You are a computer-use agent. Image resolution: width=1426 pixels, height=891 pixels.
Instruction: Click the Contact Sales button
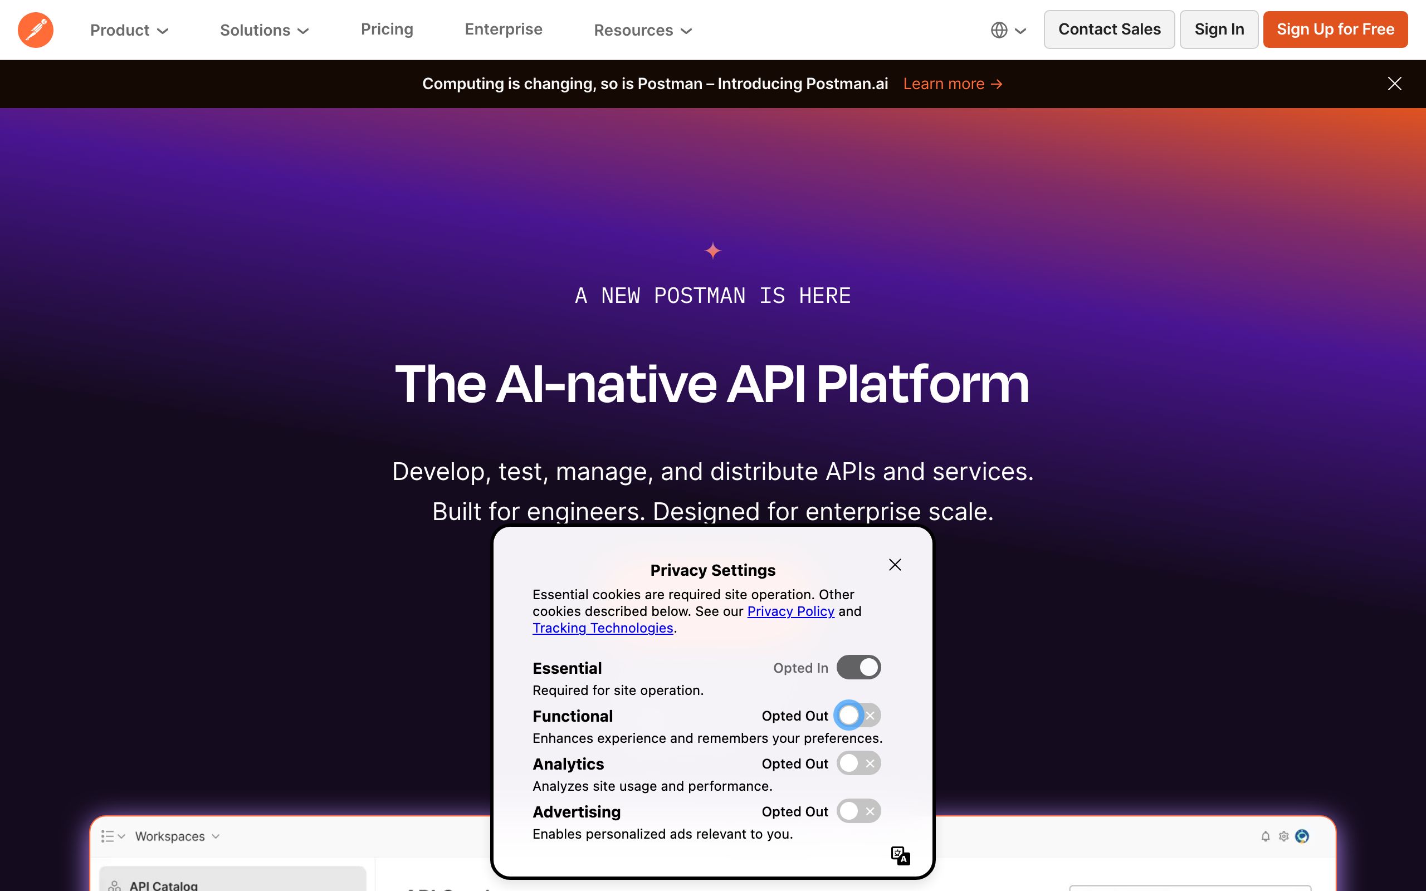[1109, 30]
